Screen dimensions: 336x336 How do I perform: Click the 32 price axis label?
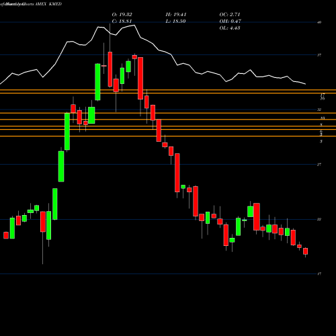[319, 110]
